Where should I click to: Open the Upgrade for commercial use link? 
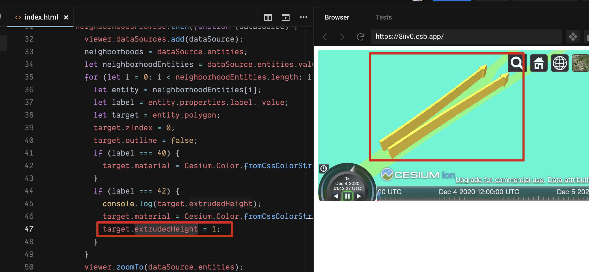tap(500, 179)
